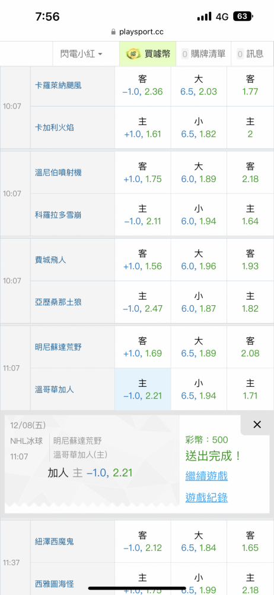
Task: Open the 訊息 tab
Action: 250,54
